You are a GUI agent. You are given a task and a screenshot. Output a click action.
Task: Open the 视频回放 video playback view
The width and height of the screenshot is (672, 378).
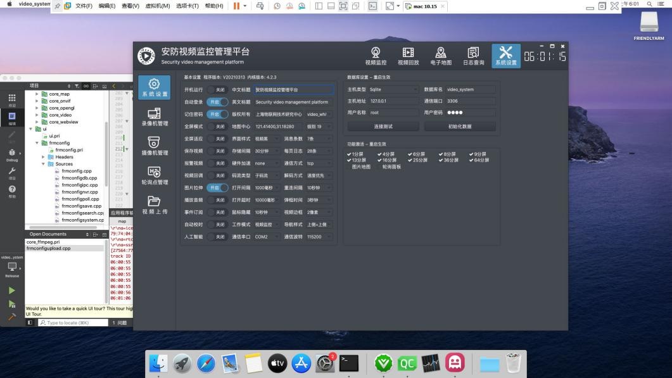[408, 56]
